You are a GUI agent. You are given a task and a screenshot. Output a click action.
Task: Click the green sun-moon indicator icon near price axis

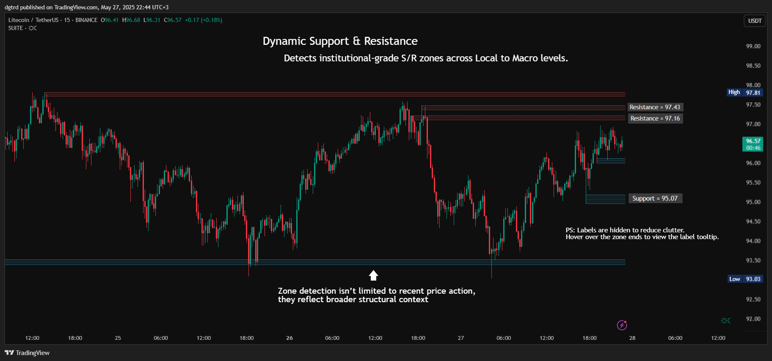(726, 320)
